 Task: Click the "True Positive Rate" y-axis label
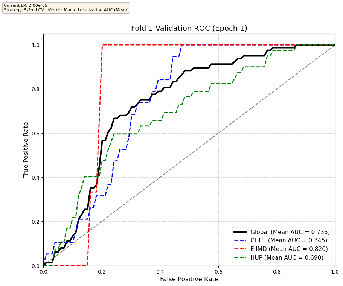(x=26, y=150)
